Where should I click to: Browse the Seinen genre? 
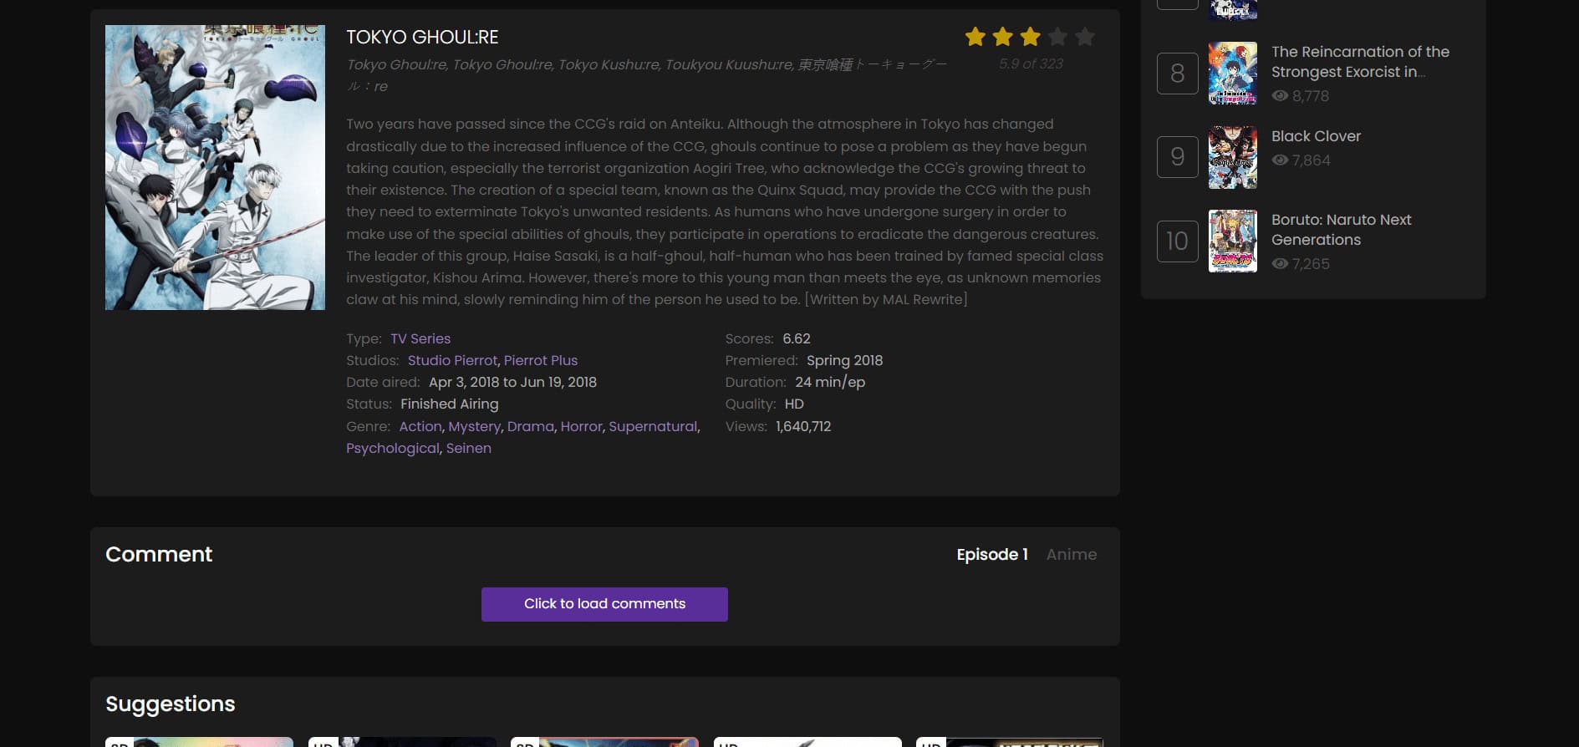[469, 449]
